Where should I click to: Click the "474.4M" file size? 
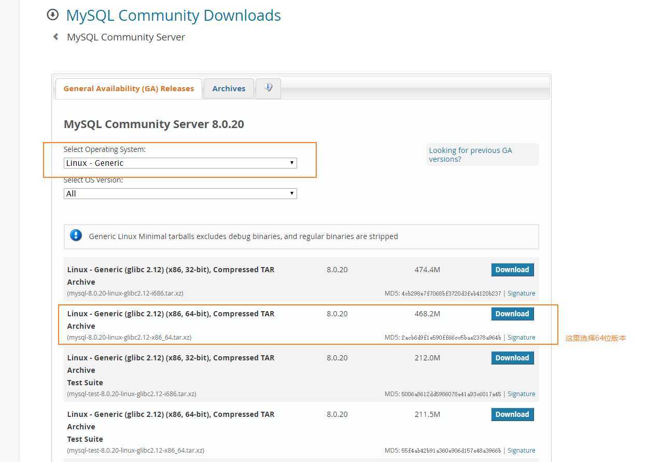click(x=427, y=270)
